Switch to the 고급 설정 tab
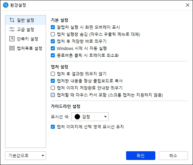 tap(26, 30)
